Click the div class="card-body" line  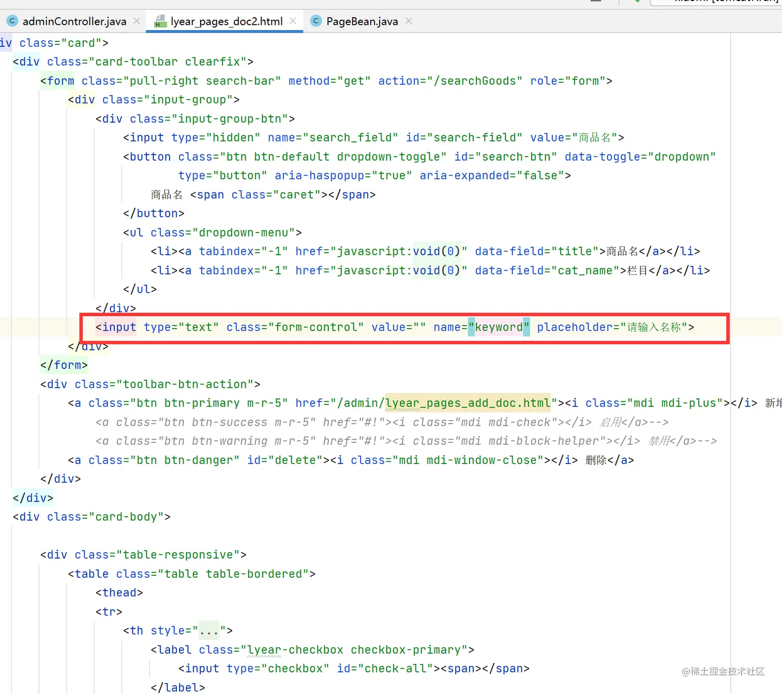pyautogui.click(x=92, y=517)
